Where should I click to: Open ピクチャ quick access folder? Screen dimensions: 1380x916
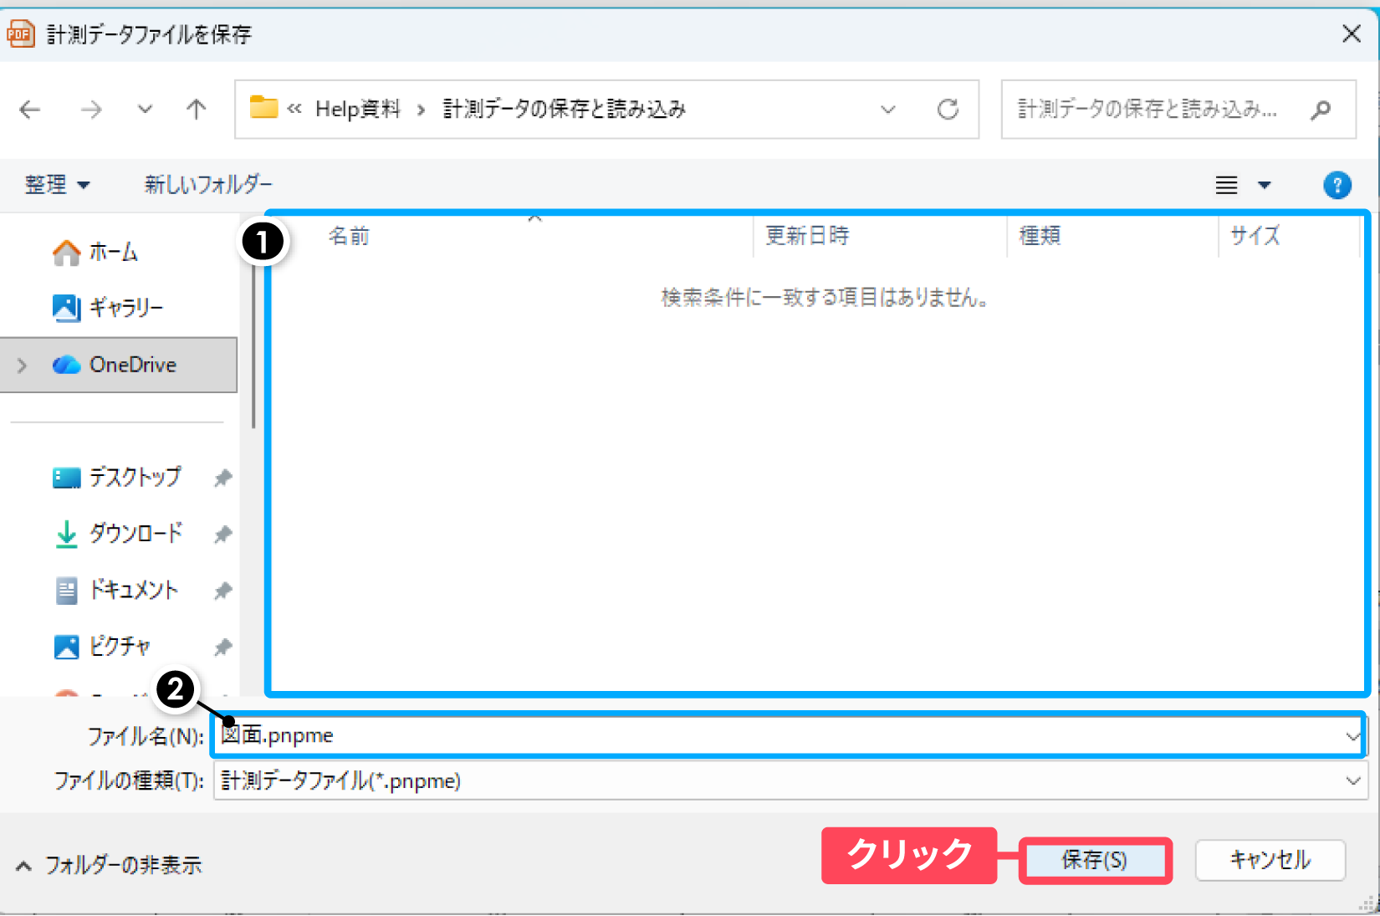pyautogui.click(x=120, y=646)
